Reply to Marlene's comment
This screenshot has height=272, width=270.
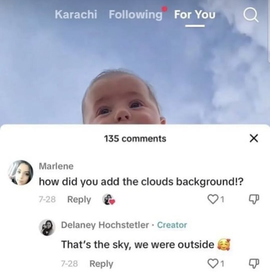[79, 200]
